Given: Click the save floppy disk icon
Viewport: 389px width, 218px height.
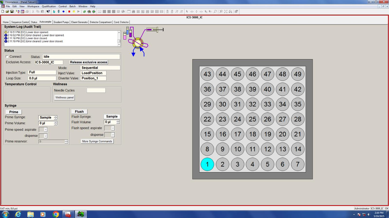Looking at the screenshot, I should pos(12,12).
